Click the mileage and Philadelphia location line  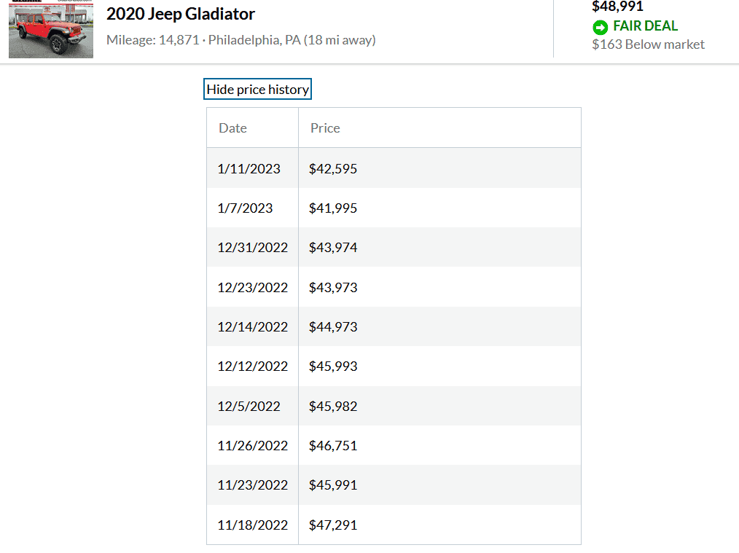click(241, 40)
